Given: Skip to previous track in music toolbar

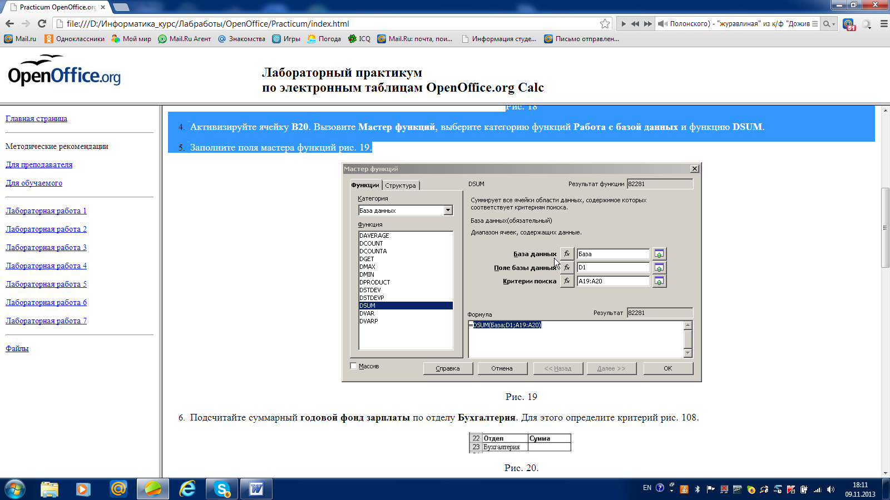Looking at the screenshot, I should point(635,24).
